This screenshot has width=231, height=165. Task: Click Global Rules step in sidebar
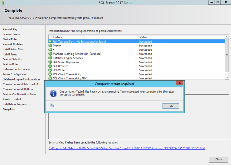[x=10, y=39]
